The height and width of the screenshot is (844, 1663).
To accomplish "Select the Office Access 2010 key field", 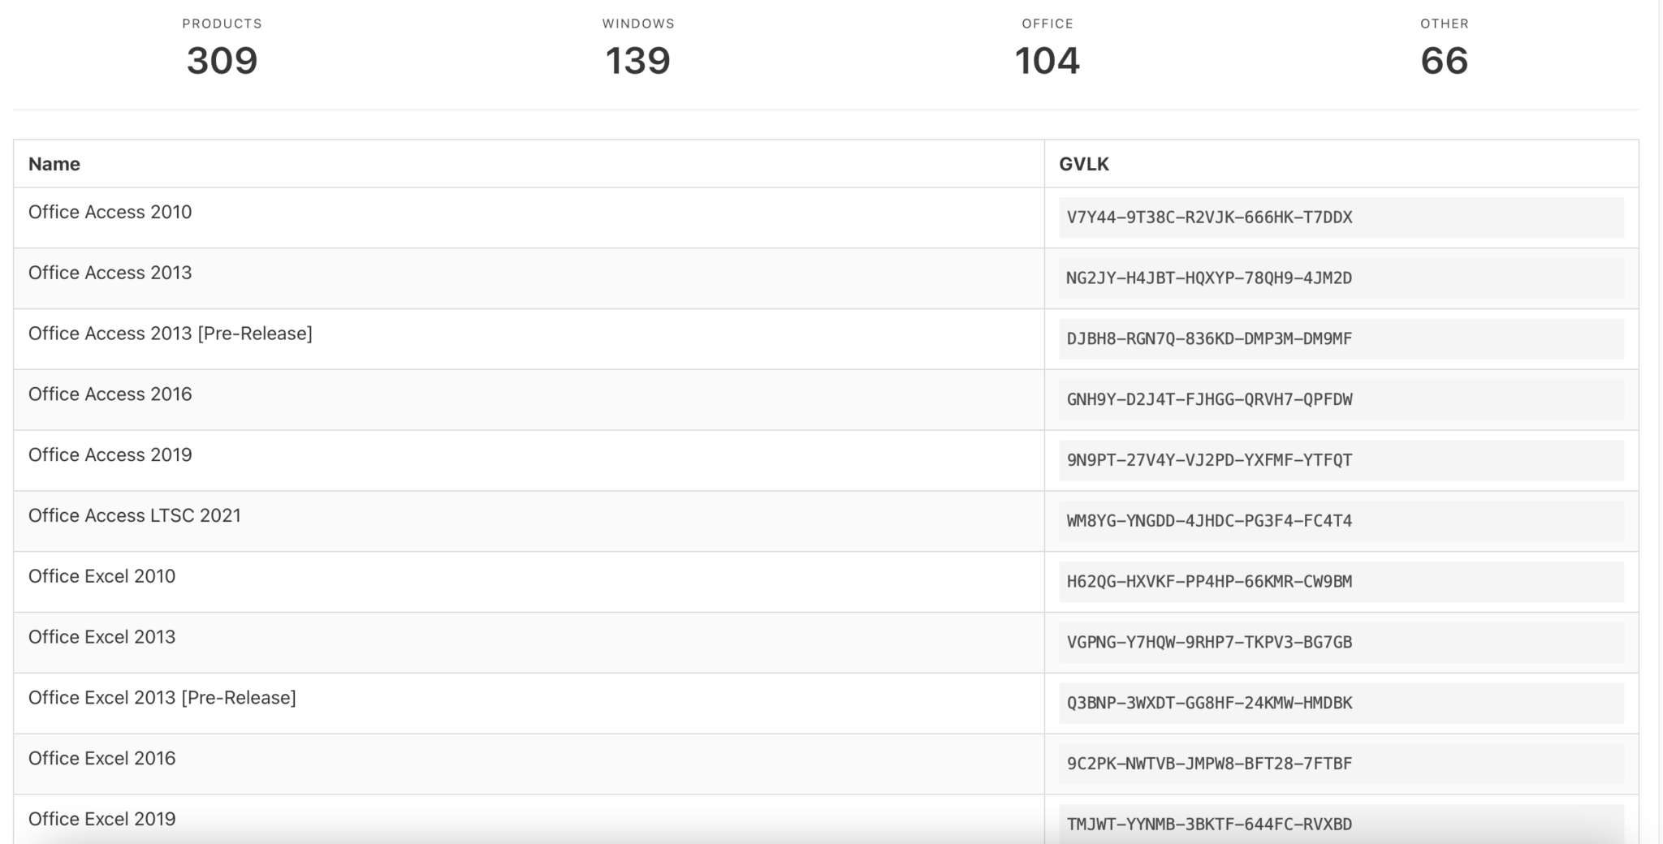I will (x=1209, y=217).
